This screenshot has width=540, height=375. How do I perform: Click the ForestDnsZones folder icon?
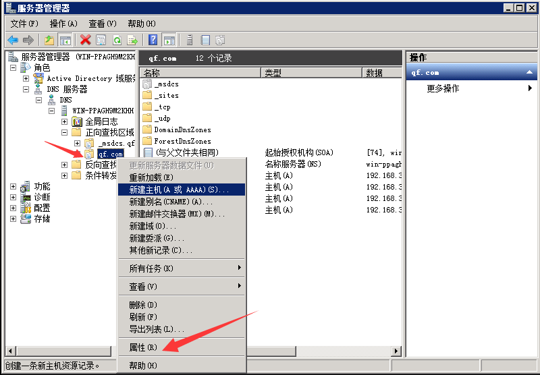147,141
